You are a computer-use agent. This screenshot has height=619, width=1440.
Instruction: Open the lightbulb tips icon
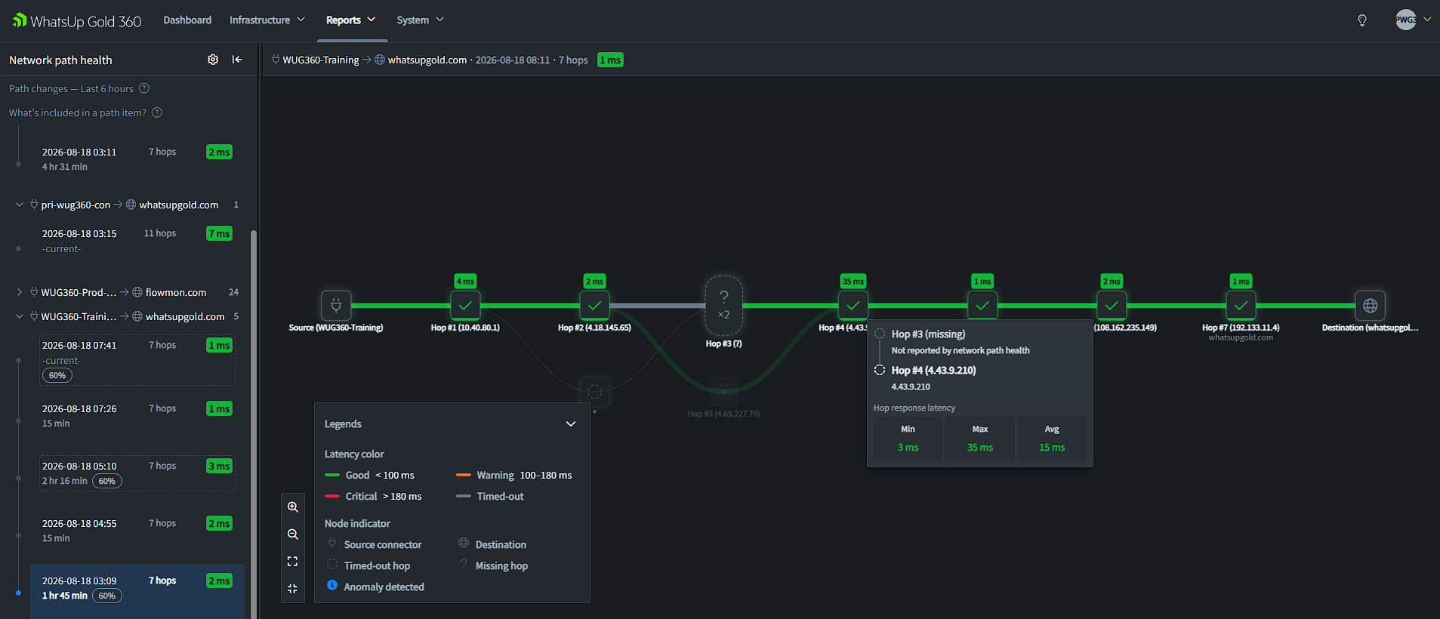tap(1362, 20)
